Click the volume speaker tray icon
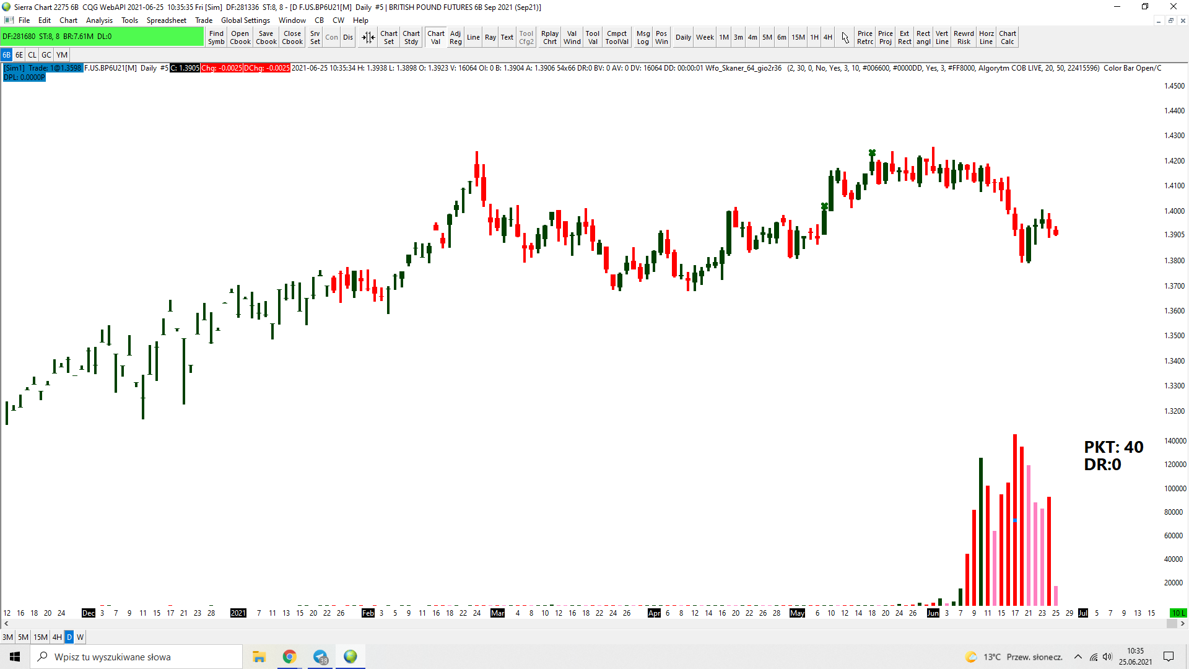This screenshot has width=1189, height=669. 1107,657
